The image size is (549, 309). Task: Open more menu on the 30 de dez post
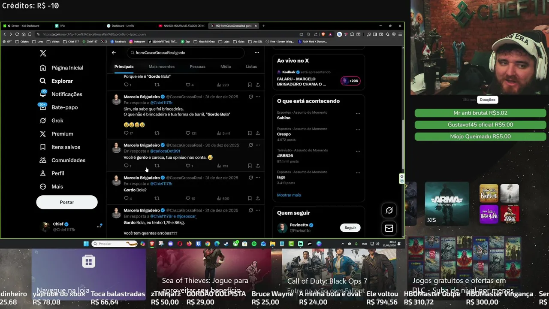pyautogui.click(x=258, y=145)
